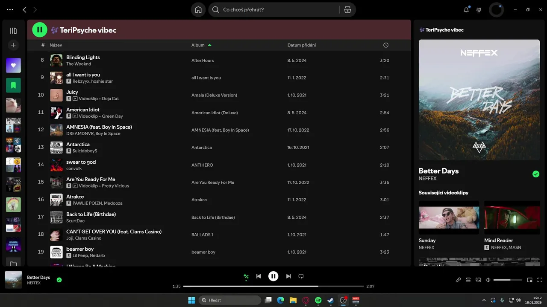
Task: Seek in the track progress bar
Action: (273, 286)
